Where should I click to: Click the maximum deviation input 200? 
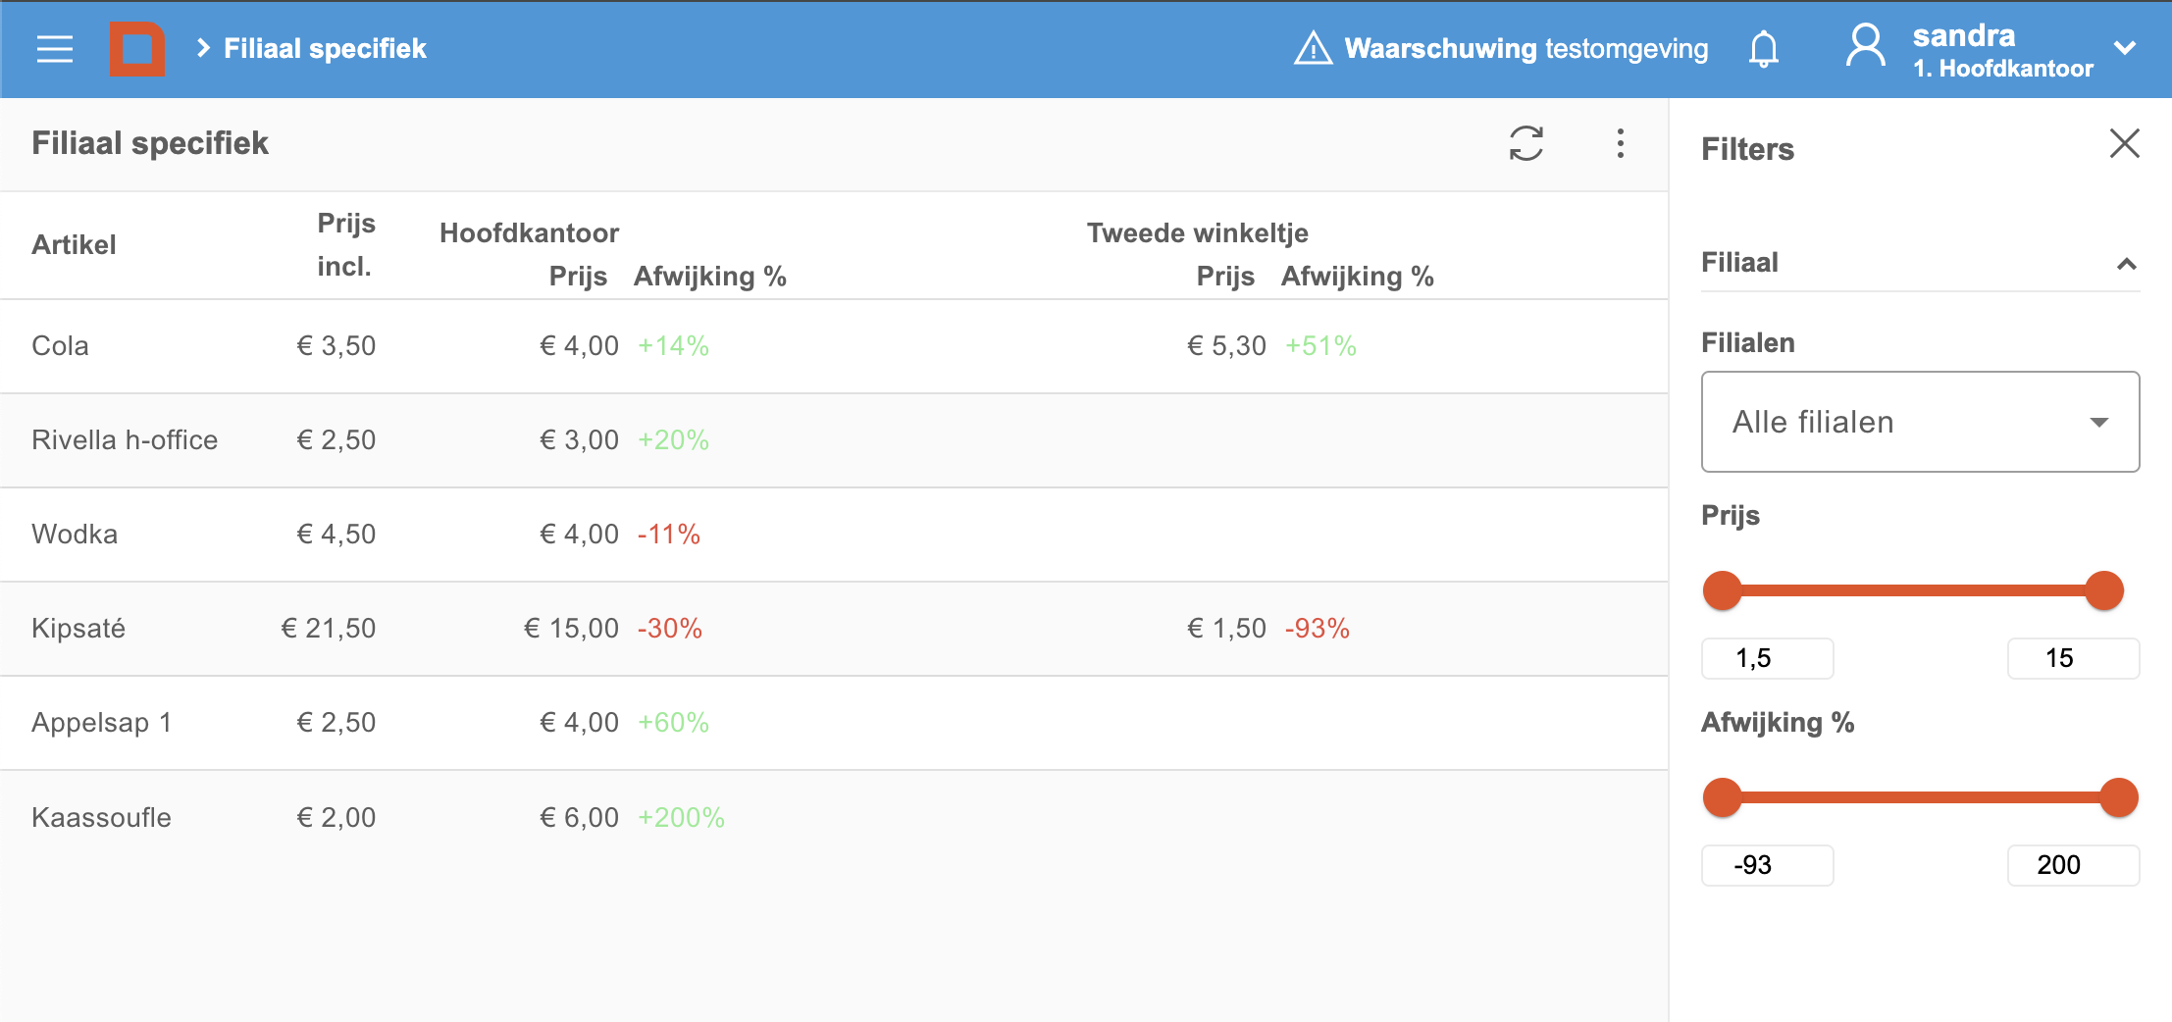point(2073,865)
